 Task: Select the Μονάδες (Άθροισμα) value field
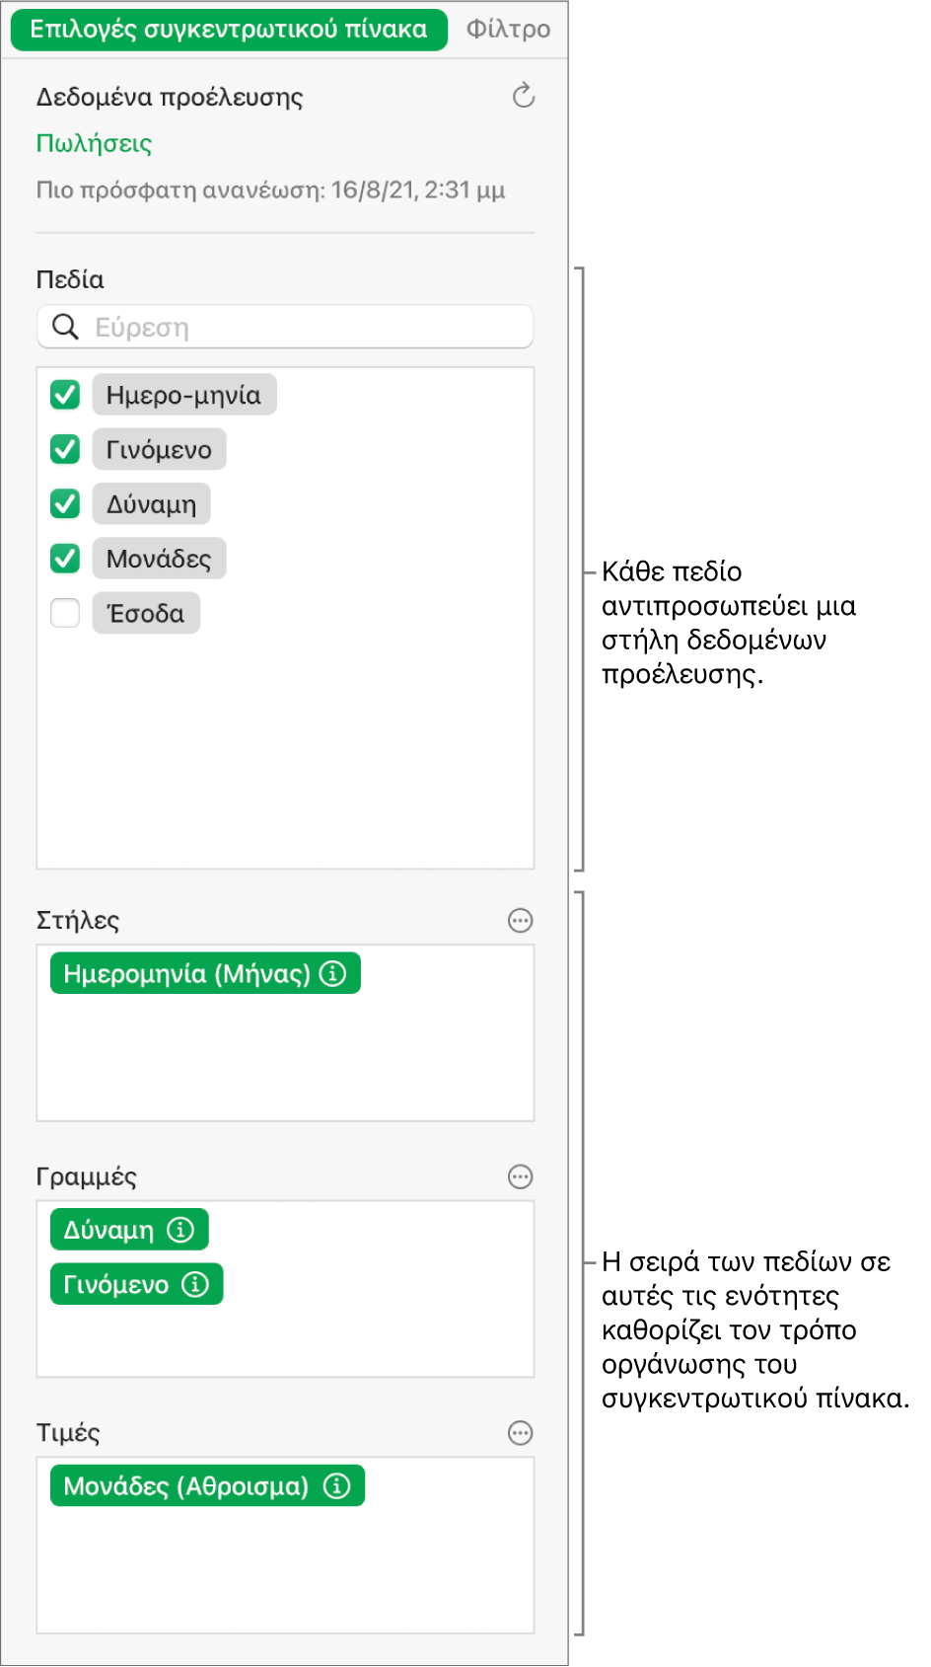click(207, 1486)
